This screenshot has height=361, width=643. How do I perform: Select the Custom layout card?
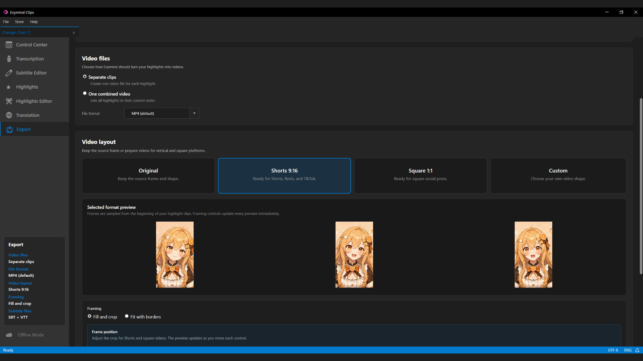point(558,176)
